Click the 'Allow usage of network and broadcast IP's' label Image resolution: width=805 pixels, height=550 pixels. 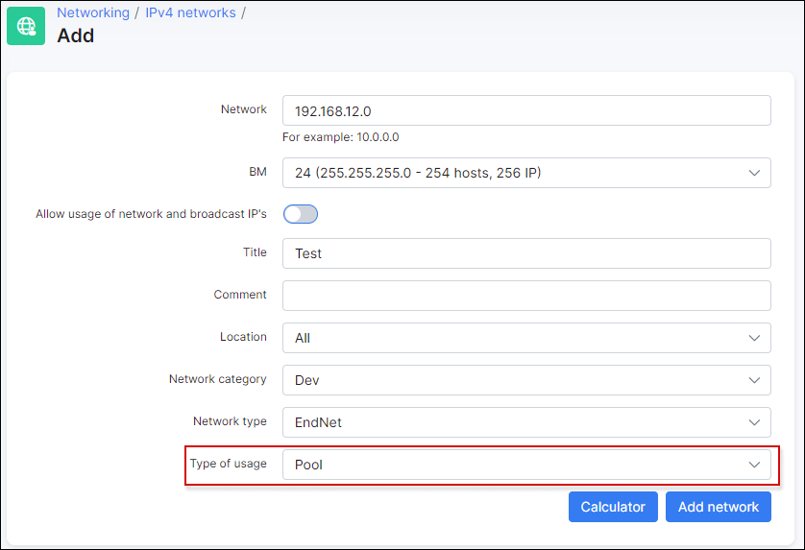tap(151, 214)
